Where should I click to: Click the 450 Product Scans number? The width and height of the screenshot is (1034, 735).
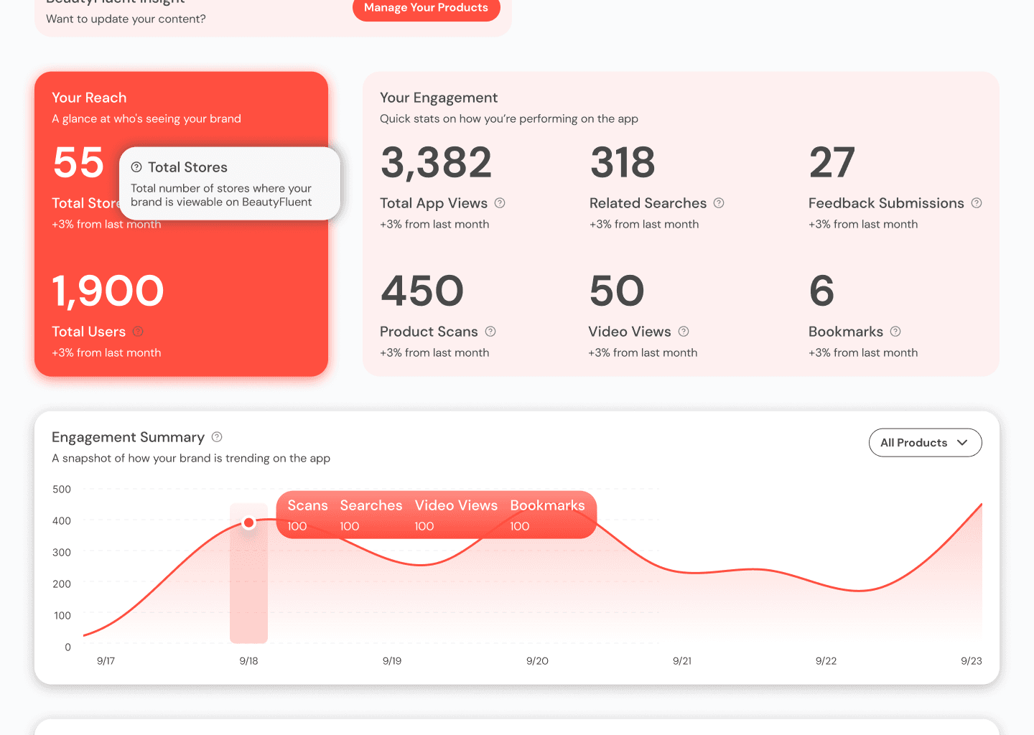coord(422,291)
